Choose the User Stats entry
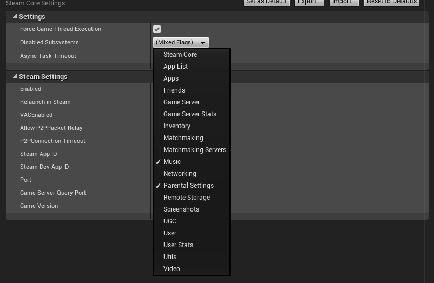Viewport: 434px width, 283px height. pos(178,245)
